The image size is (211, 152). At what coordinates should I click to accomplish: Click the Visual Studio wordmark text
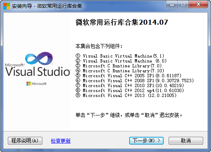pos(38,71)
